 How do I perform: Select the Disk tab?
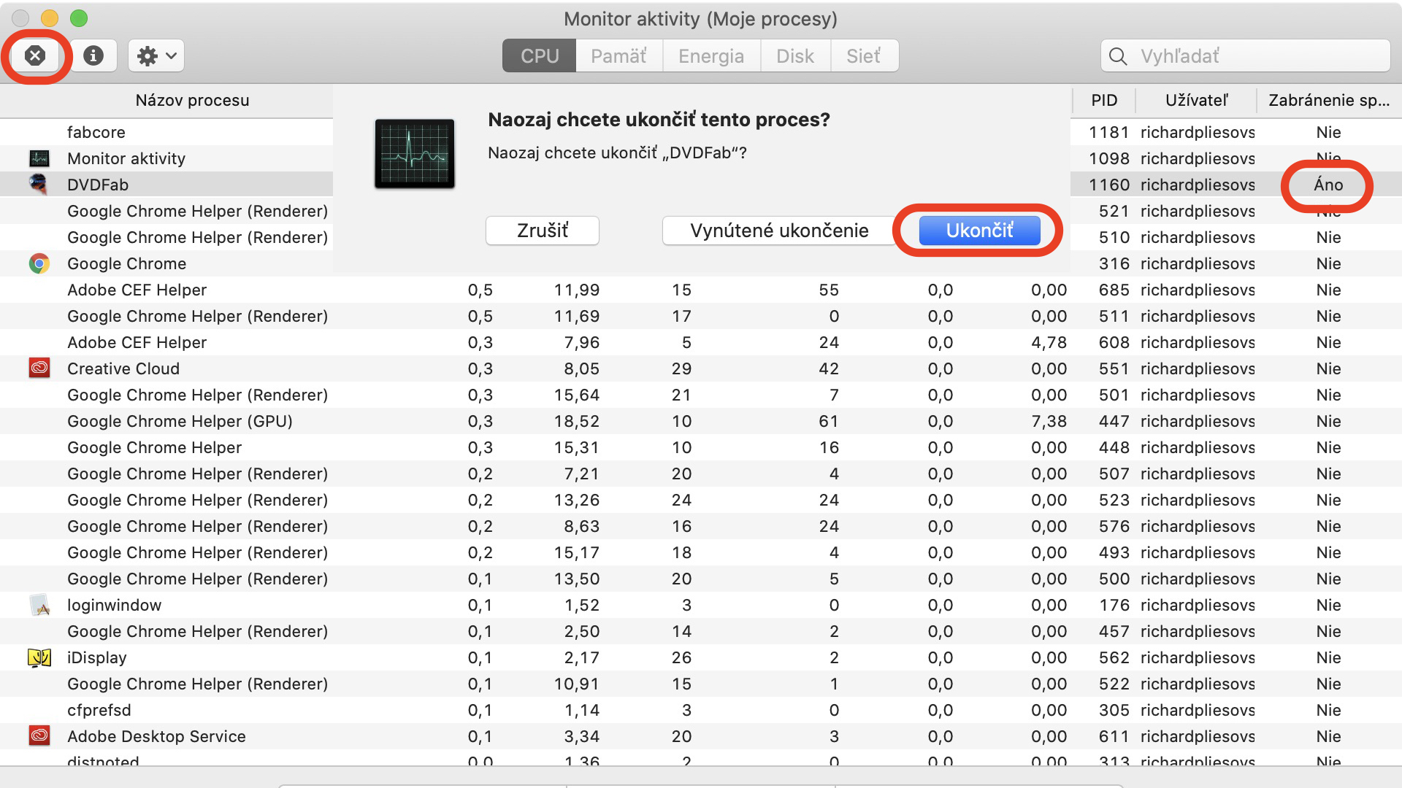(795, 56)
